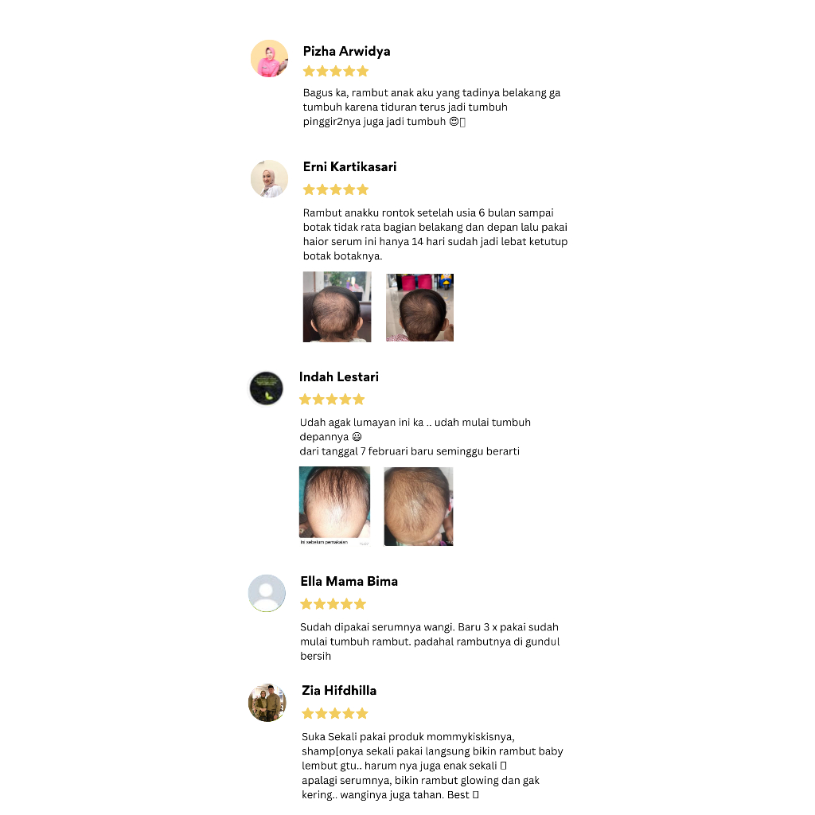815x815 pixels.
Task: Click the name Indah Lestari
Action: pos(339,376)
